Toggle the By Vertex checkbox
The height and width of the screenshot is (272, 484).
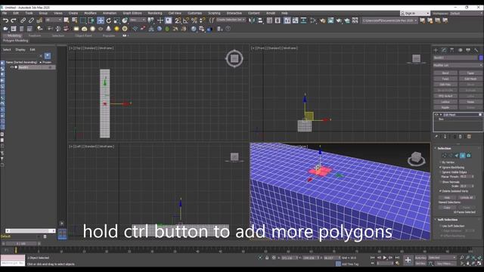pos(440,162)
